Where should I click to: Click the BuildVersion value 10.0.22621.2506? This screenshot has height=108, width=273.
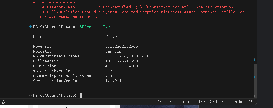pyautogui.click(x=123, y=61)
